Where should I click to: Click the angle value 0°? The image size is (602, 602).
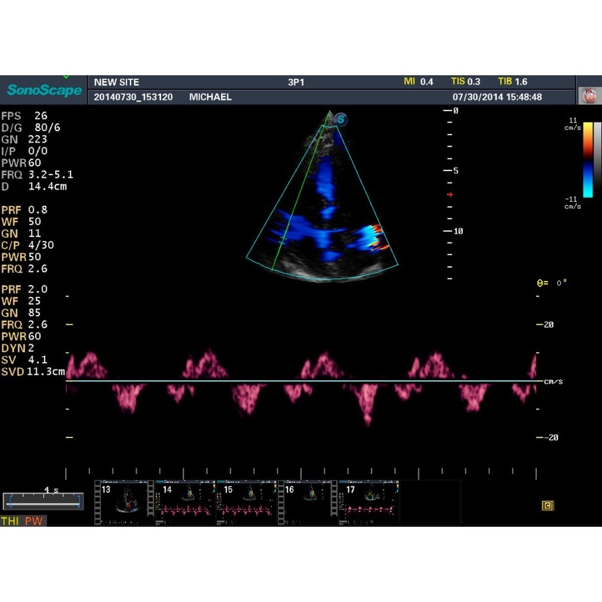[x=562, y=283]
